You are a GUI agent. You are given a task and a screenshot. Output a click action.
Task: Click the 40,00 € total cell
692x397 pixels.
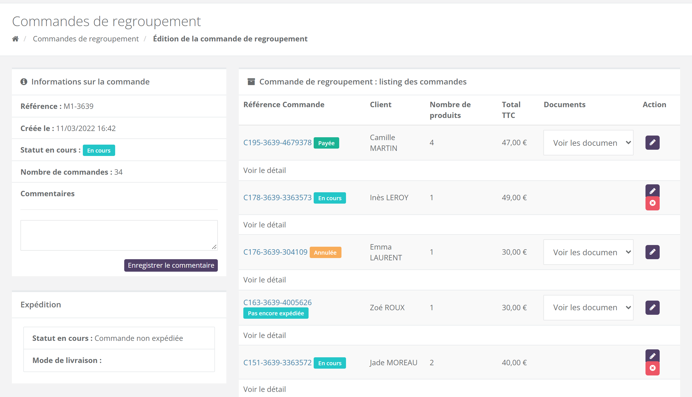coord(514,363)
